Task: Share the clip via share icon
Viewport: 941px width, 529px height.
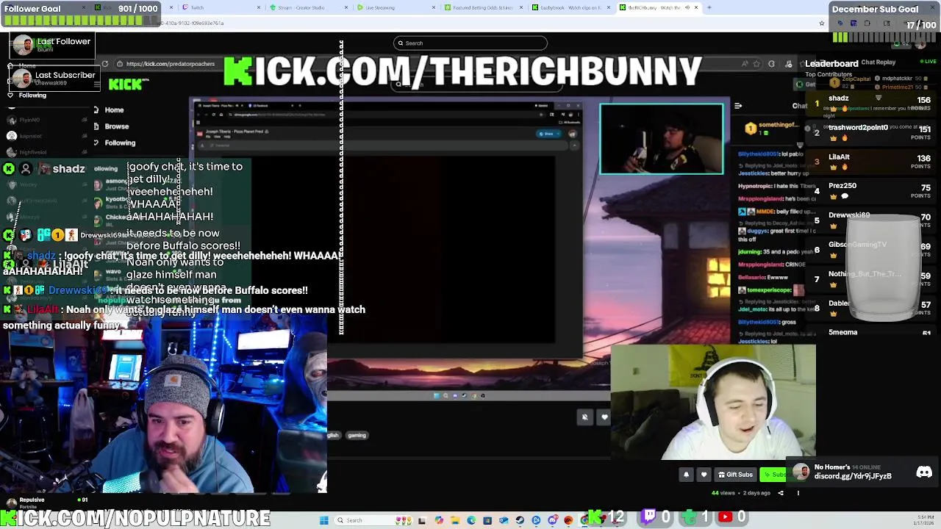Action: pos(781,493)
